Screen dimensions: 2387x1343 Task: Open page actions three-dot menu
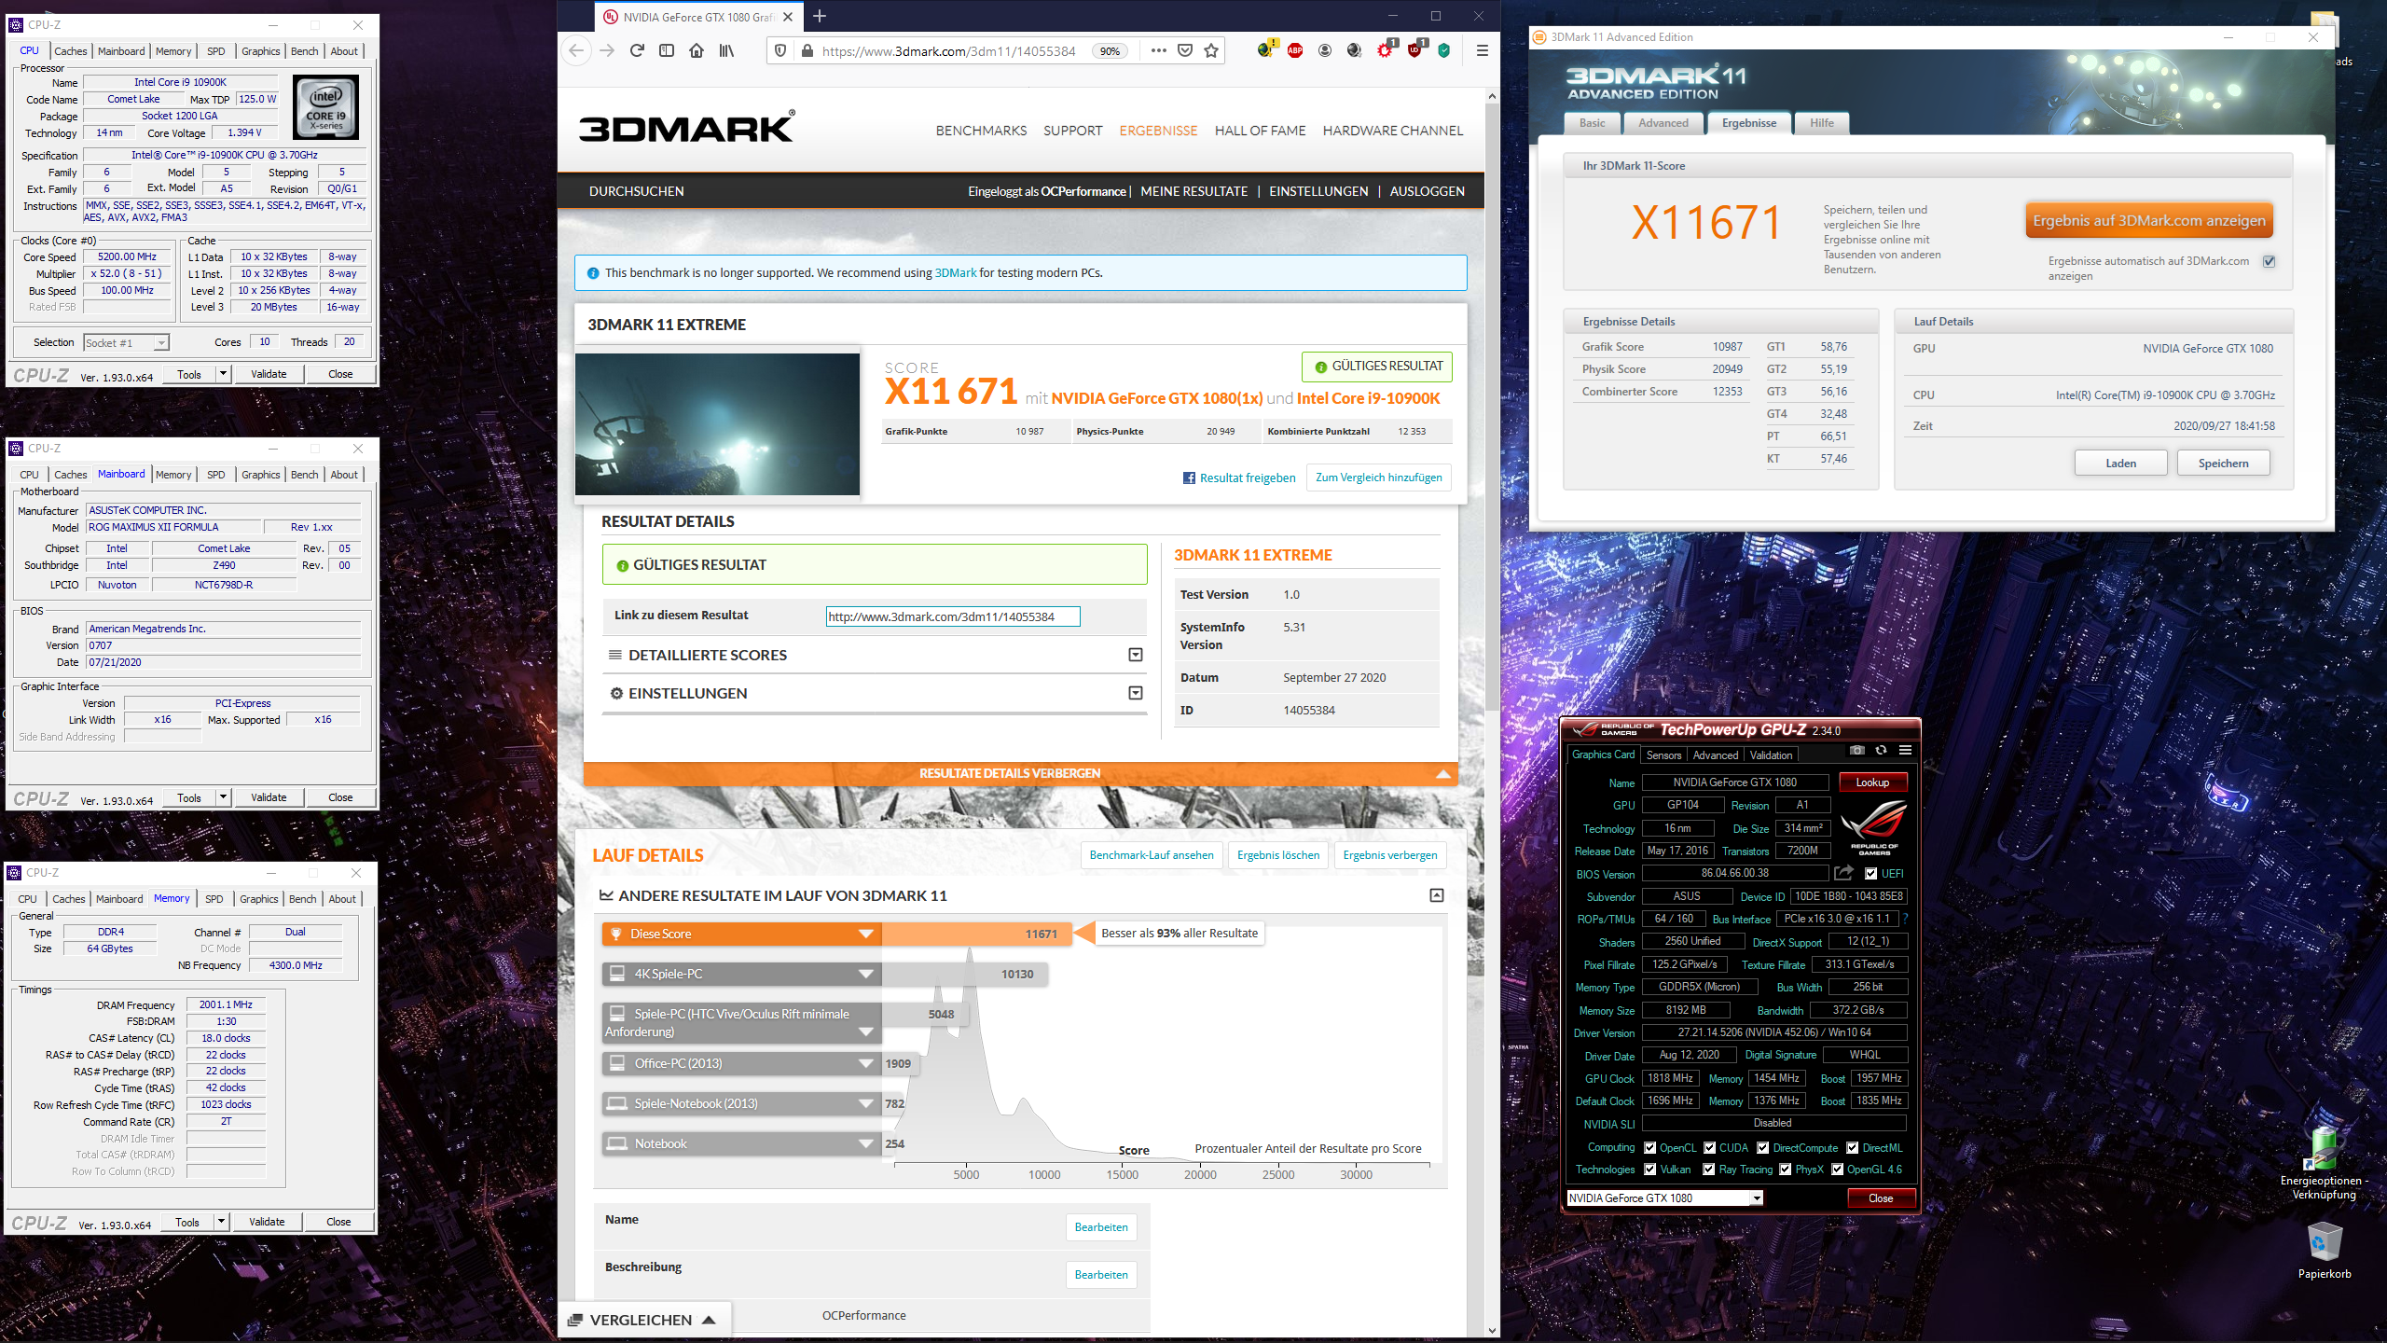click(x=1158, y=50)
